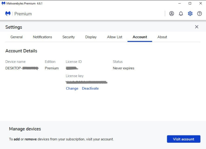Image resolution: width=206 pixels, height=149 pixels.
Task: Open the help question mark icon
Action: tap(199, 14)
